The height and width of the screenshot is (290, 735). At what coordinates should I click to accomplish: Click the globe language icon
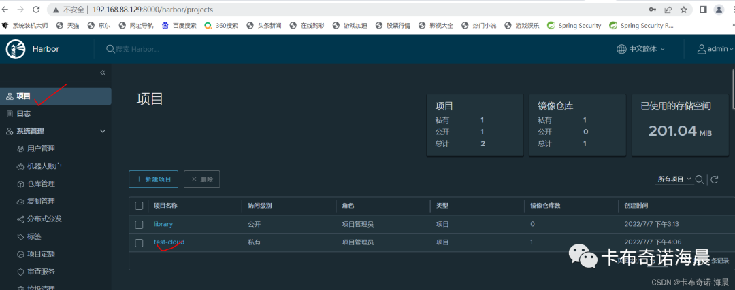(621, 49)
